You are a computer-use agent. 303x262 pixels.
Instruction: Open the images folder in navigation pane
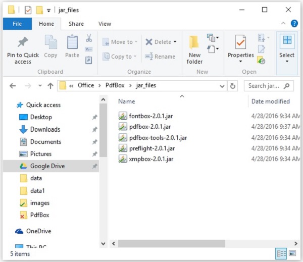coord(40,203)
